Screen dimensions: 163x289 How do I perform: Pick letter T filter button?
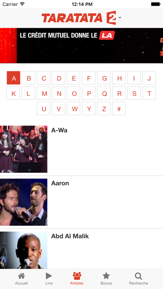click(x=149, y=93)
